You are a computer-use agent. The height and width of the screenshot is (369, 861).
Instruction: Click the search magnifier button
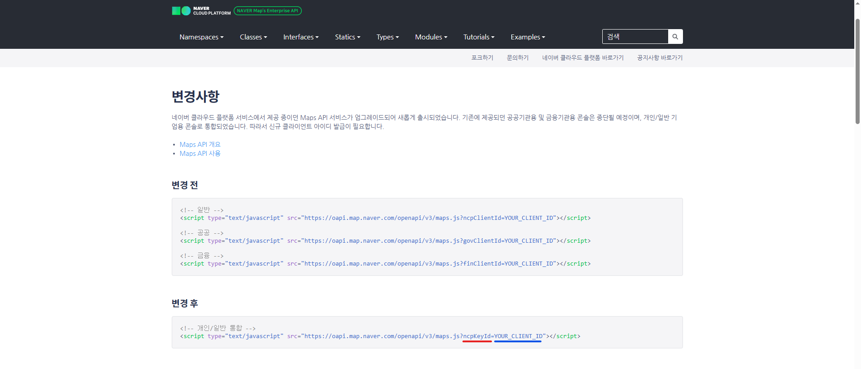point(675,37)
